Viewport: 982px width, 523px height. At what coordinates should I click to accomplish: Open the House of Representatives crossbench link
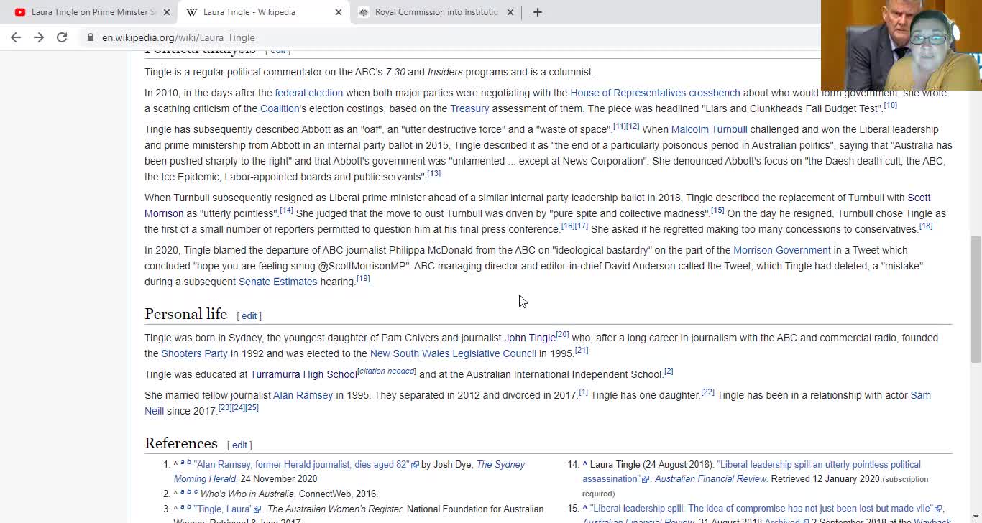point(655,93)
